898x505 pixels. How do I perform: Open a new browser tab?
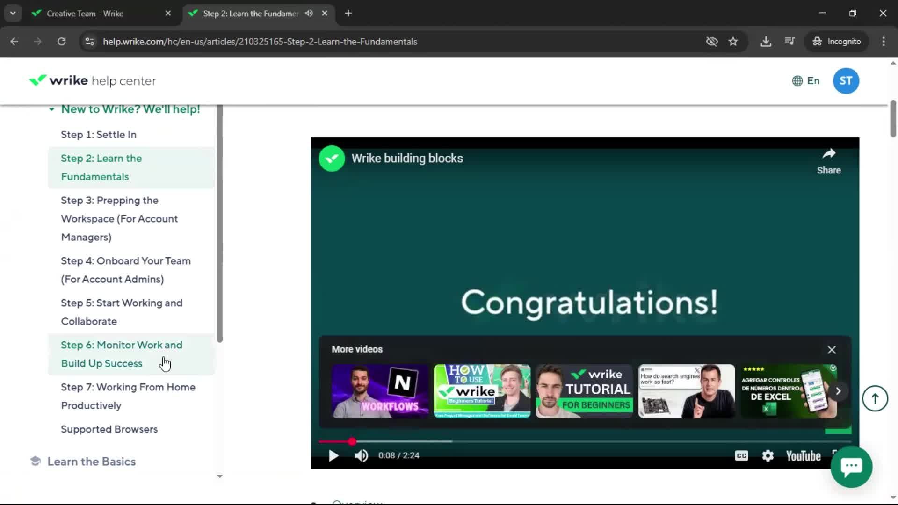coord(348,14)
